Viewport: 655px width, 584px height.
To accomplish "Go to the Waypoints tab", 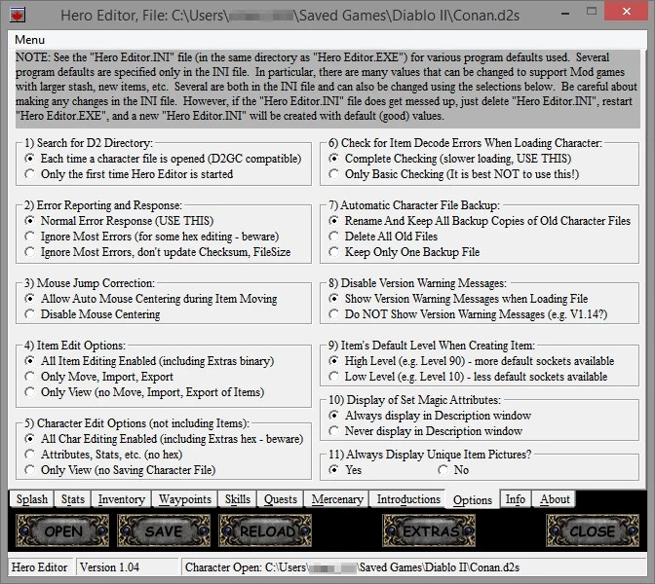I will (185, 499).
